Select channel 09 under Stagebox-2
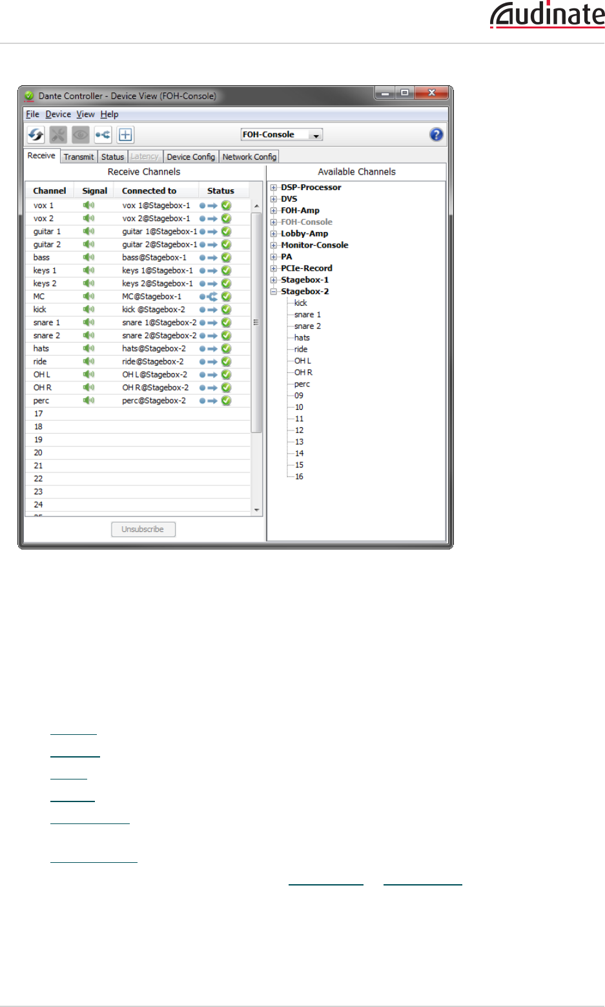605x1007 pixels. point(299,396)
